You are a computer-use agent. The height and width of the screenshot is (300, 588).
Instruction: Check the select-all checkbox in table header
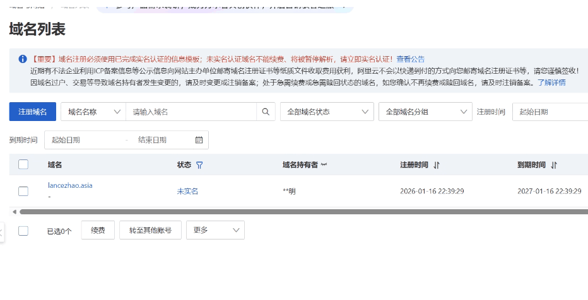pyautogui.click(x=23, y=164)
